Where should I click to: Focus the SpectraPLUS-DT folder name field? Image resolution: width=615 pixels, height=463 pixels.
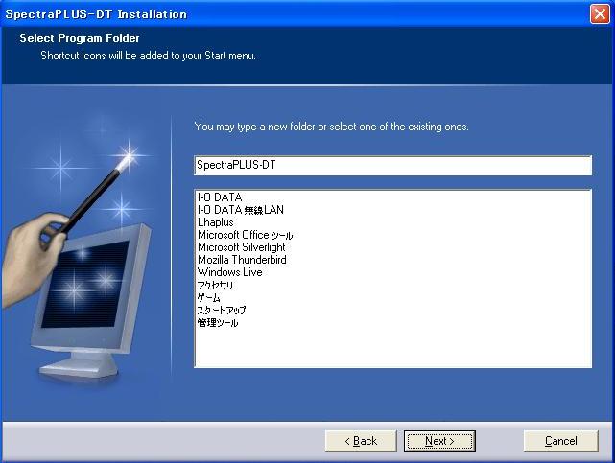tap(393, 165)
